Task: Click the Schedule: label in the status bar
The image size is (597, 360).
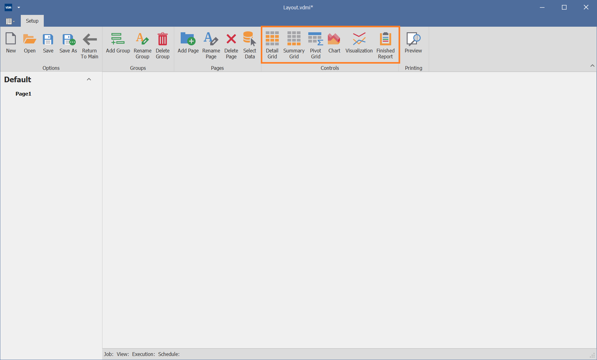Action: [x=169, y=354]
